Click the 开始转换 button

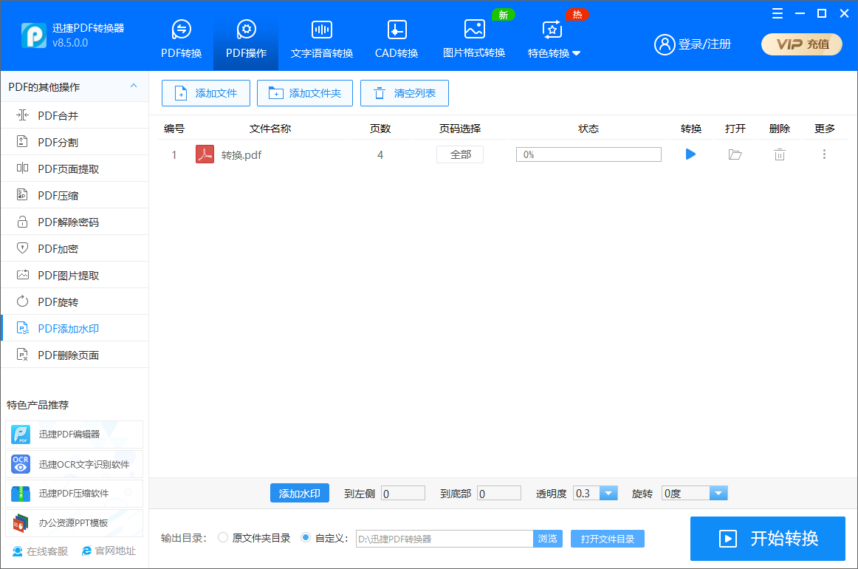pos(768,538)
